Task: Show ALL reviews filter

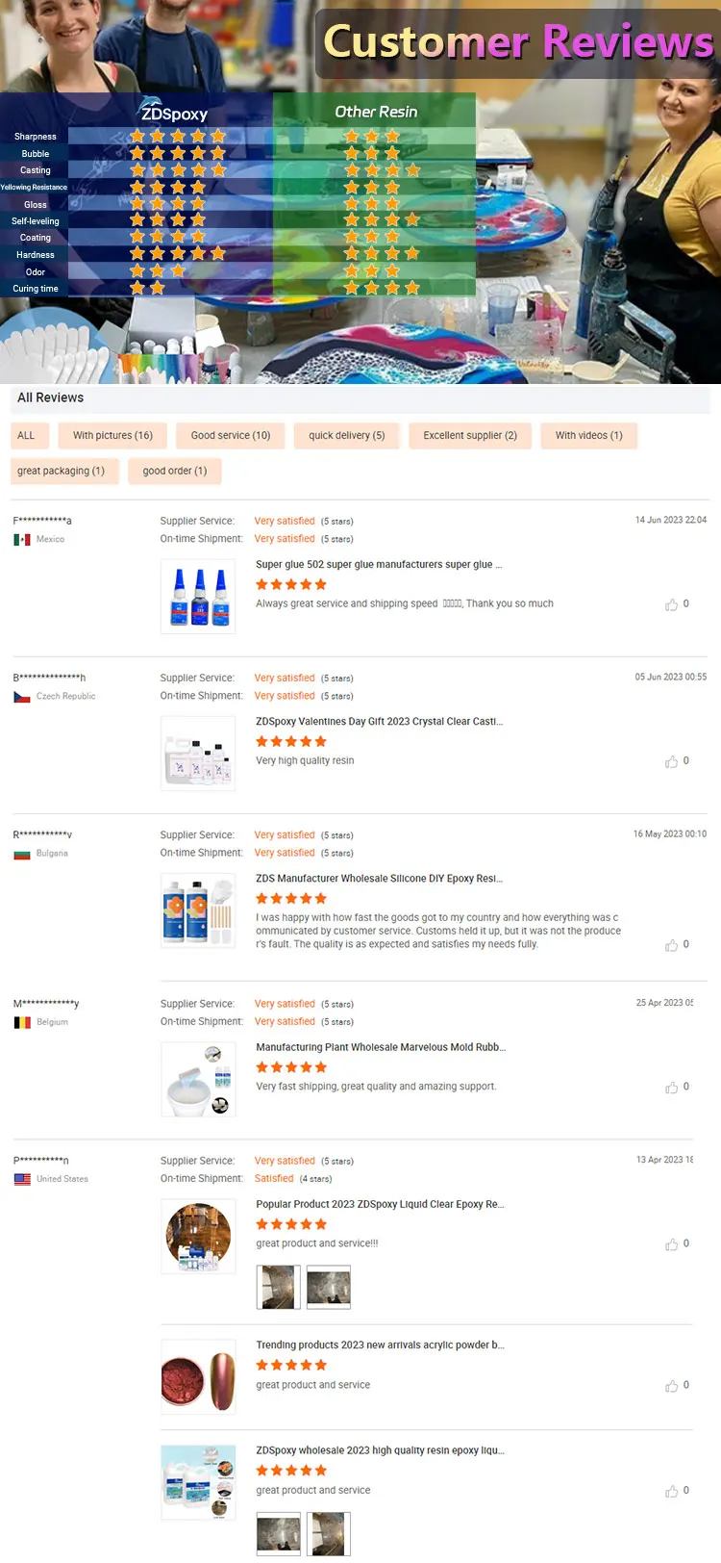Action: point(26,436)
